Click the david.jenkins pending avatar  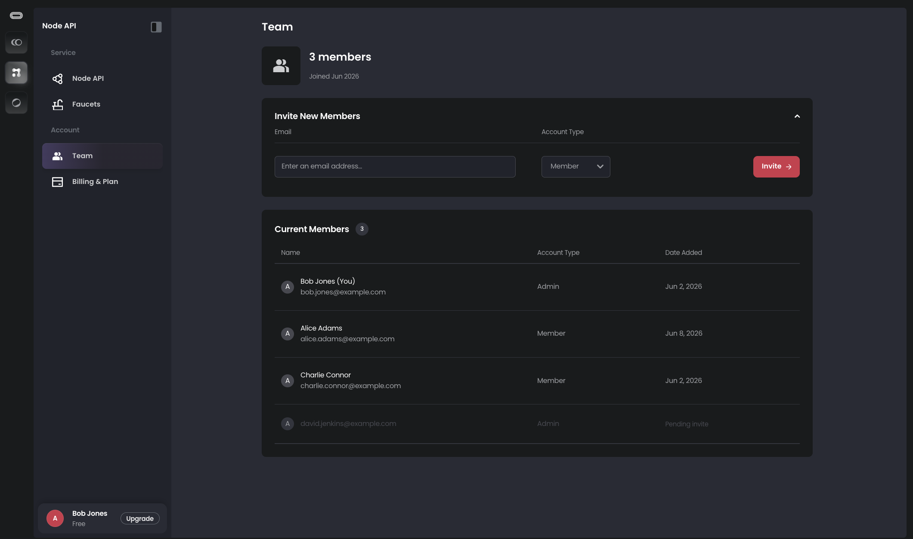288,424
